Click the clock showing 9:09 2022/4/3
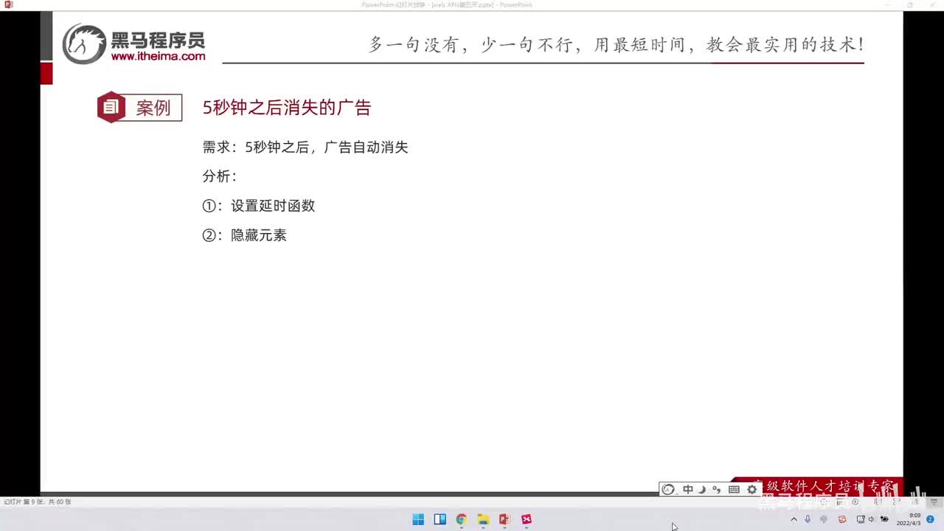This screenshot has width=944, height=531. [909, 519]
